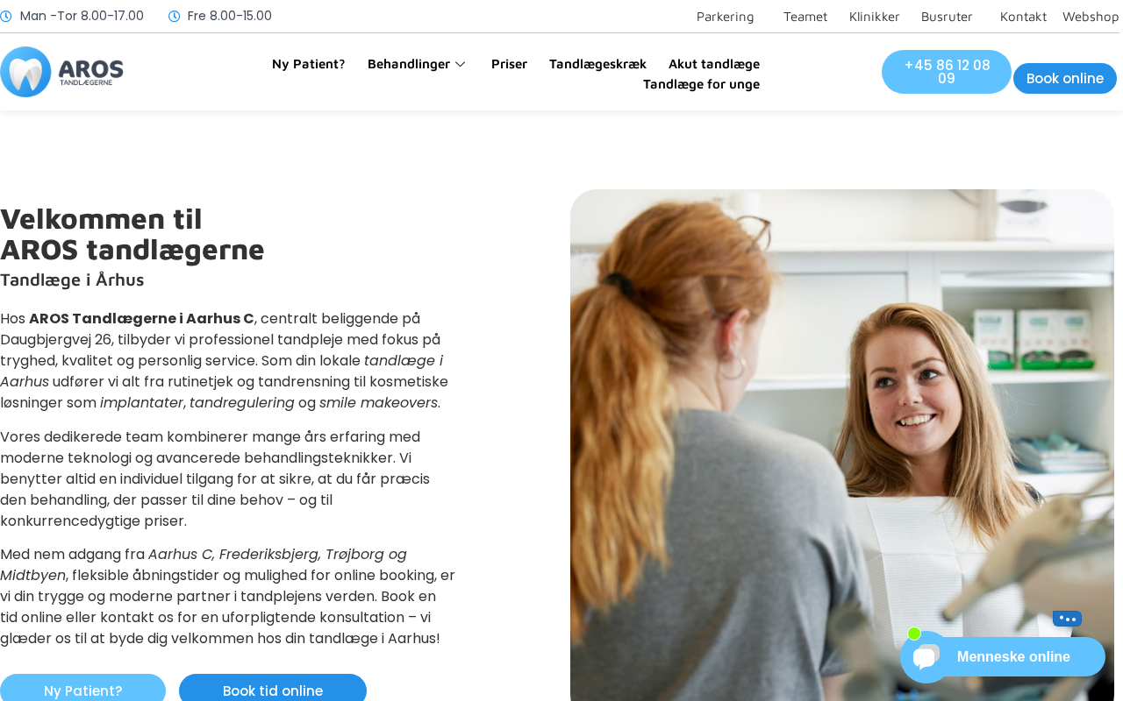Open the chat bubble icon widget

coord(926,657)
